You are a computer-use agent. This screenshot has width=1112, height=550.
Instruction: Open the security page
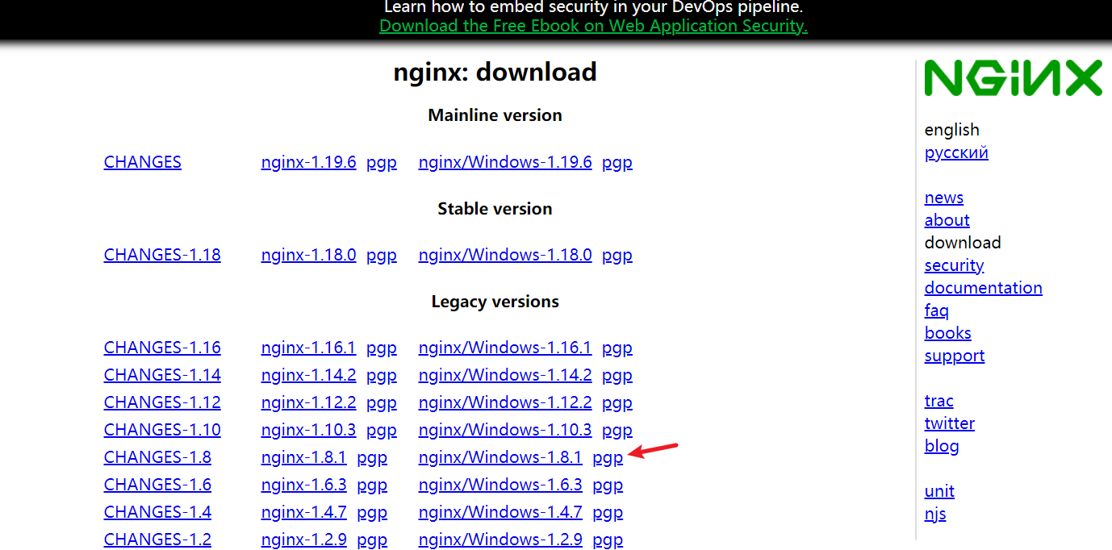pyautogui.click(x=955, y=265)
